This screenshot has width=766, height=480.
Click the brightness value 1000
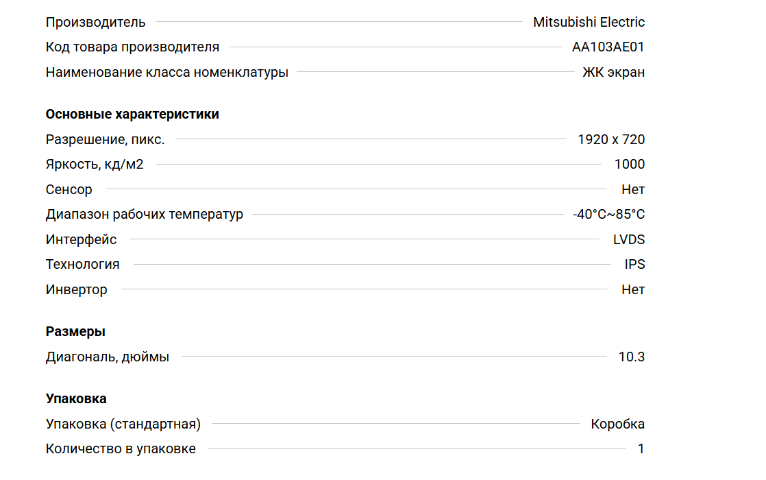coord(630,165)
